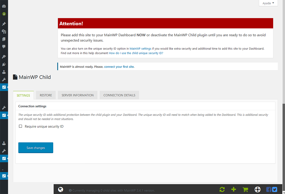The width and height of the screenshot is (285, 194).
Task: Open the green MainWP sidebar icon
Action: click(4, 14)
